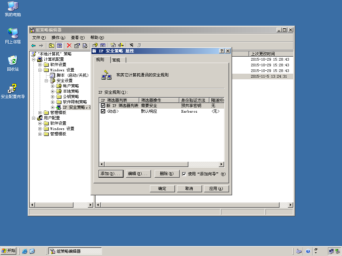
Task: Click the Assign policy toolbar icon
Action: 131,45
